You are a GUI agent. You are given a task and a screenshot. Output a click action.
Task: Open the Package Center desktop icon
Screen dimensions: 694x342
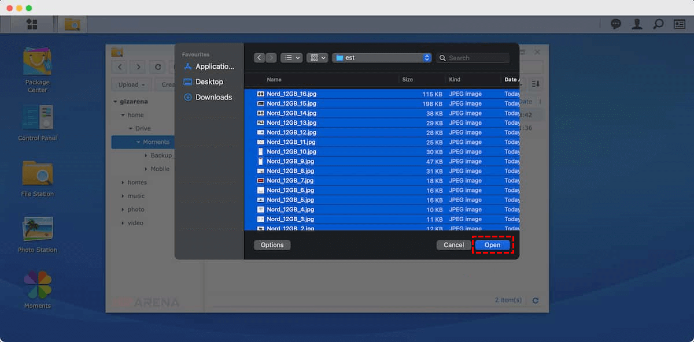[37, 70]
